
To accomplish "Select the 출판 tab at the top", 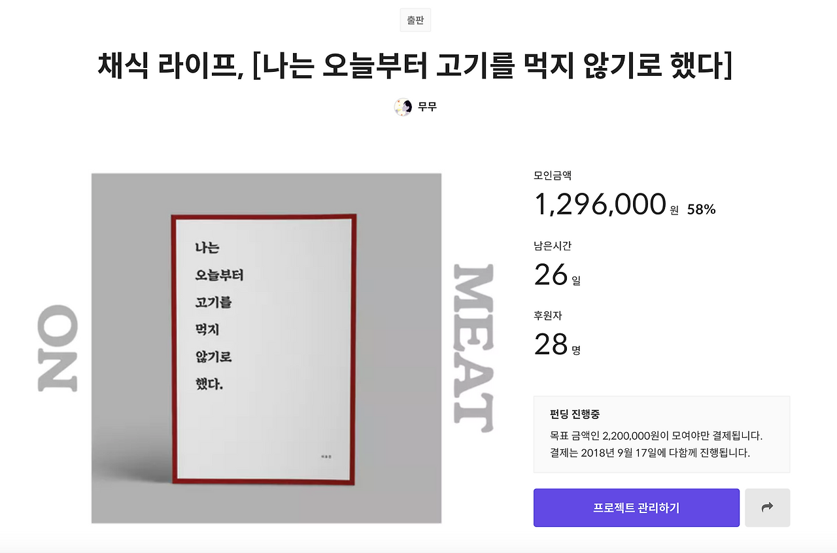I will point(415,20).
